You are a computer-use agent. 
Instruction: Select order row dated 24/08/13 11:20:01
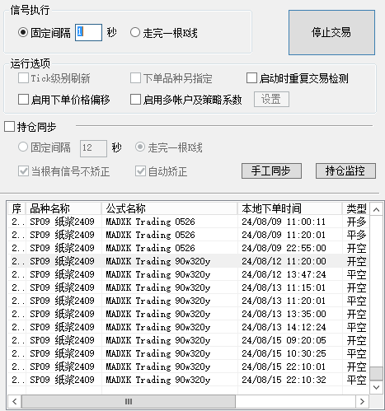pos(189,301)
